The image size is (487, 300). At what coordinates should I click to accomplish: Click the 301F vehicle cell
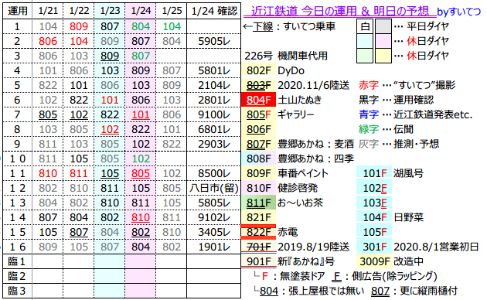[x=374, y=247]
